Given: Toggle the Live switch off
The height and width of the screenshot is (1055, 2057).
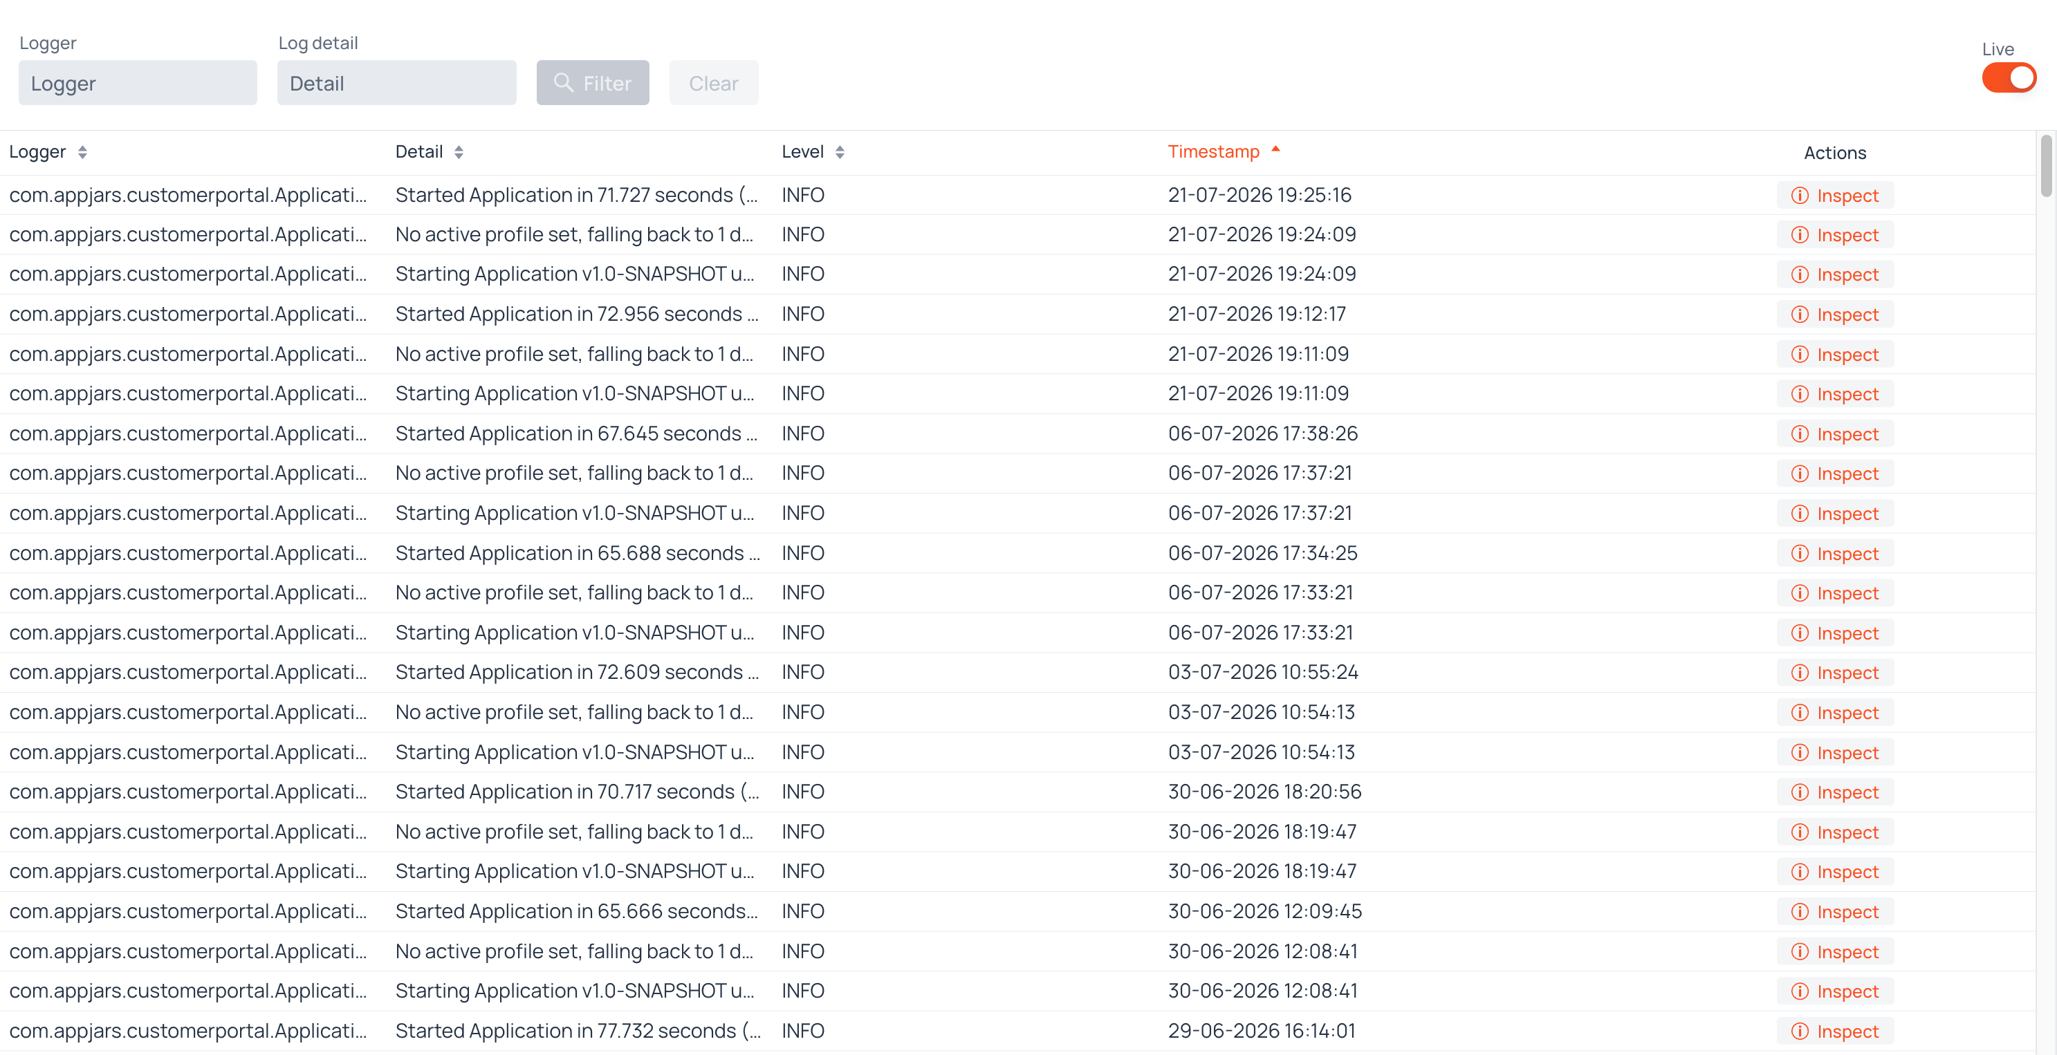Looking at the screenshot, I should point(2009,77).
